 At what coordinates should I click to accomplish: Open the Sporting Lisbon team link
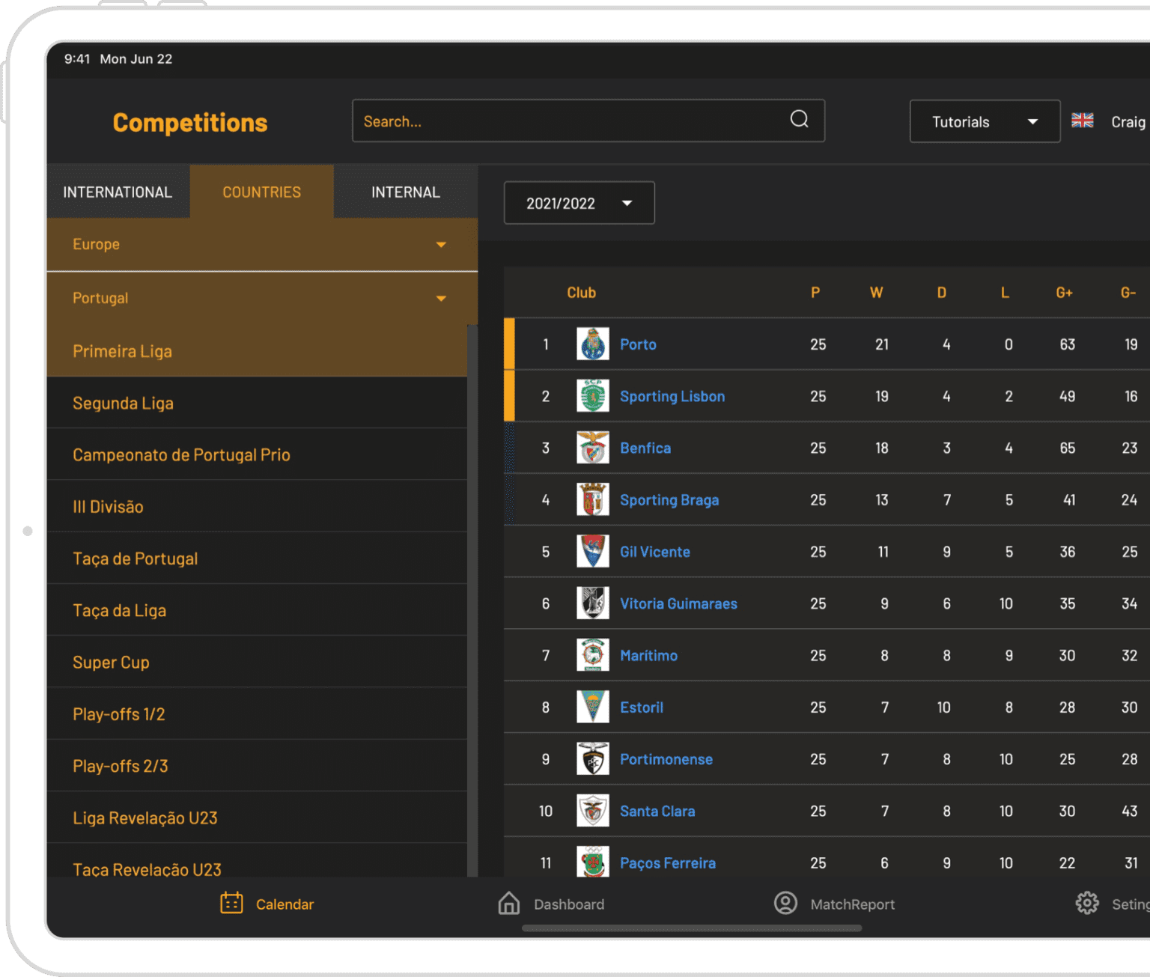click(672, 397)
